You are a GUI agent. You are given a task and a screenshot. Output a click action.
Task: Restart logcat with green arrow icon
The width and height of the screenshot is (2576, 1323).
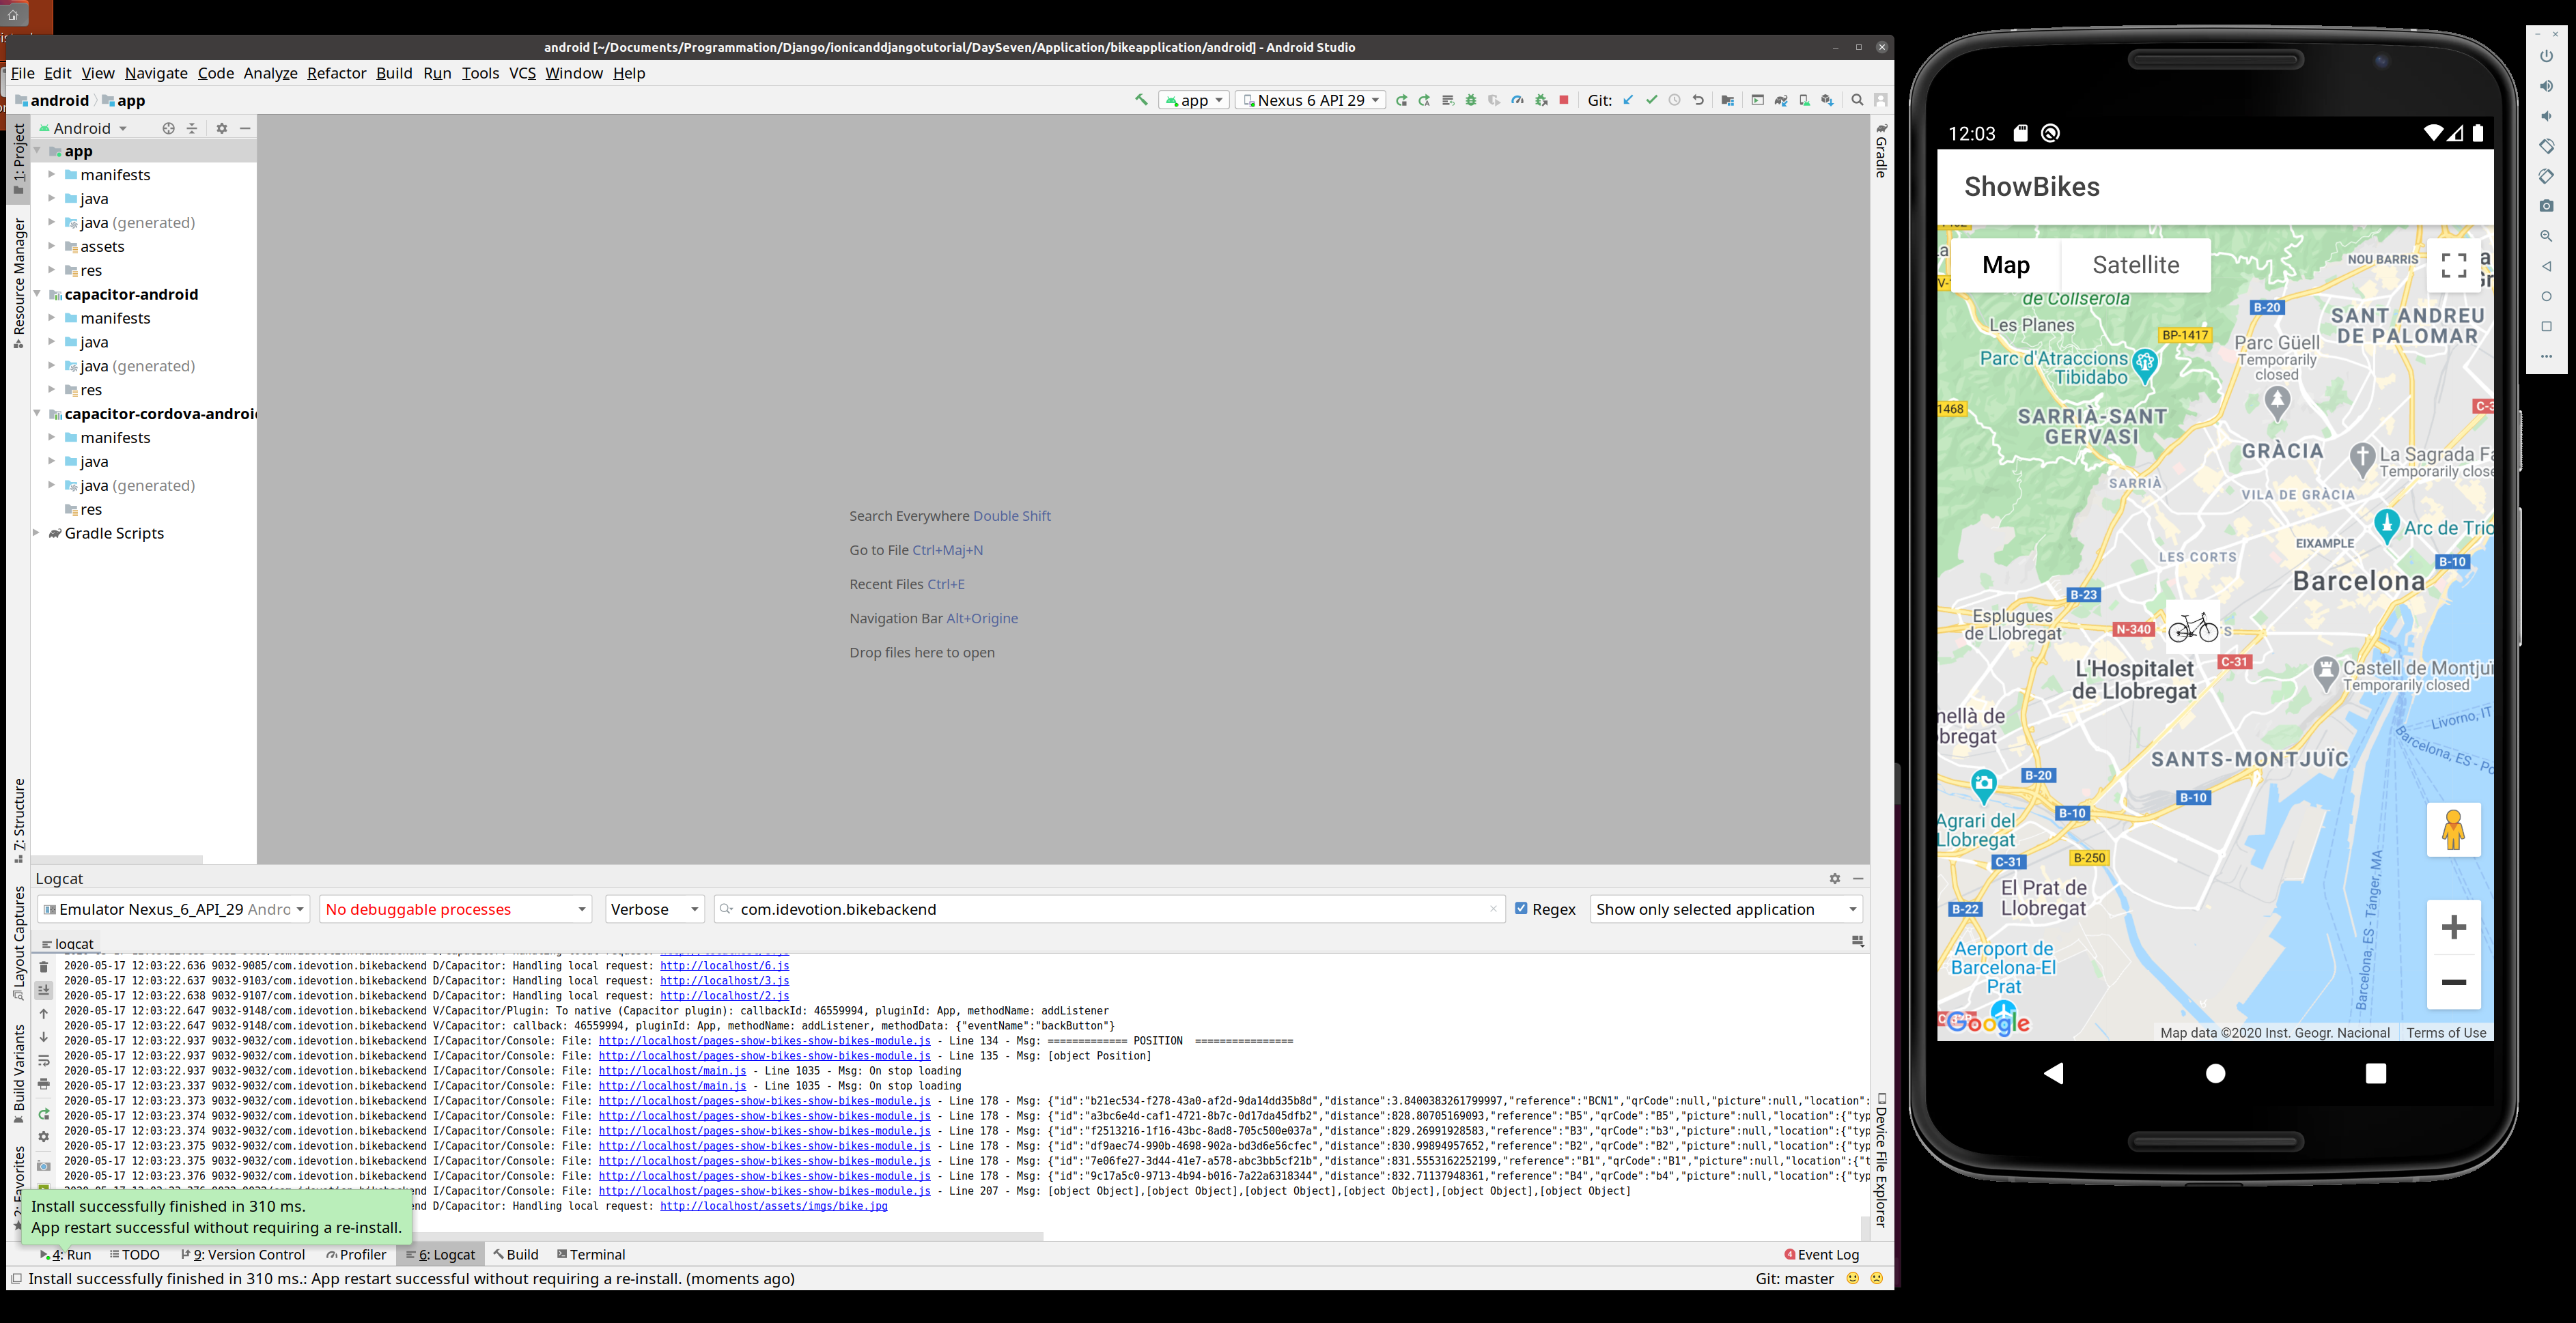point(43,1114)
